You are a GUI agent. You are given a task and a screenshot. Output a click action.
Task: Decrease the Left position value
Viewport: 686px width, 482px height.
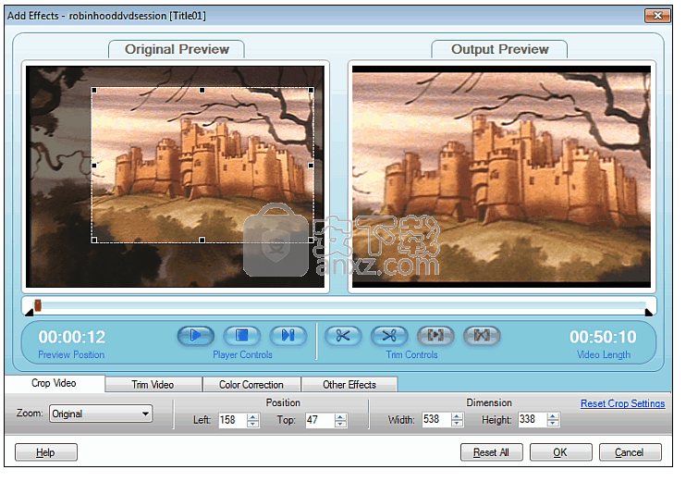point(253,425)
